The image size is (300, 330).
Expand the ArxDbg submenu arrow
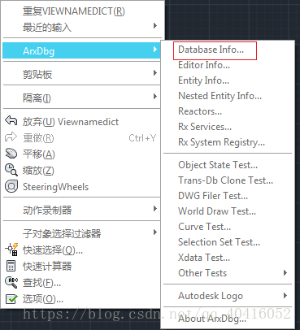tap(155, 49)
